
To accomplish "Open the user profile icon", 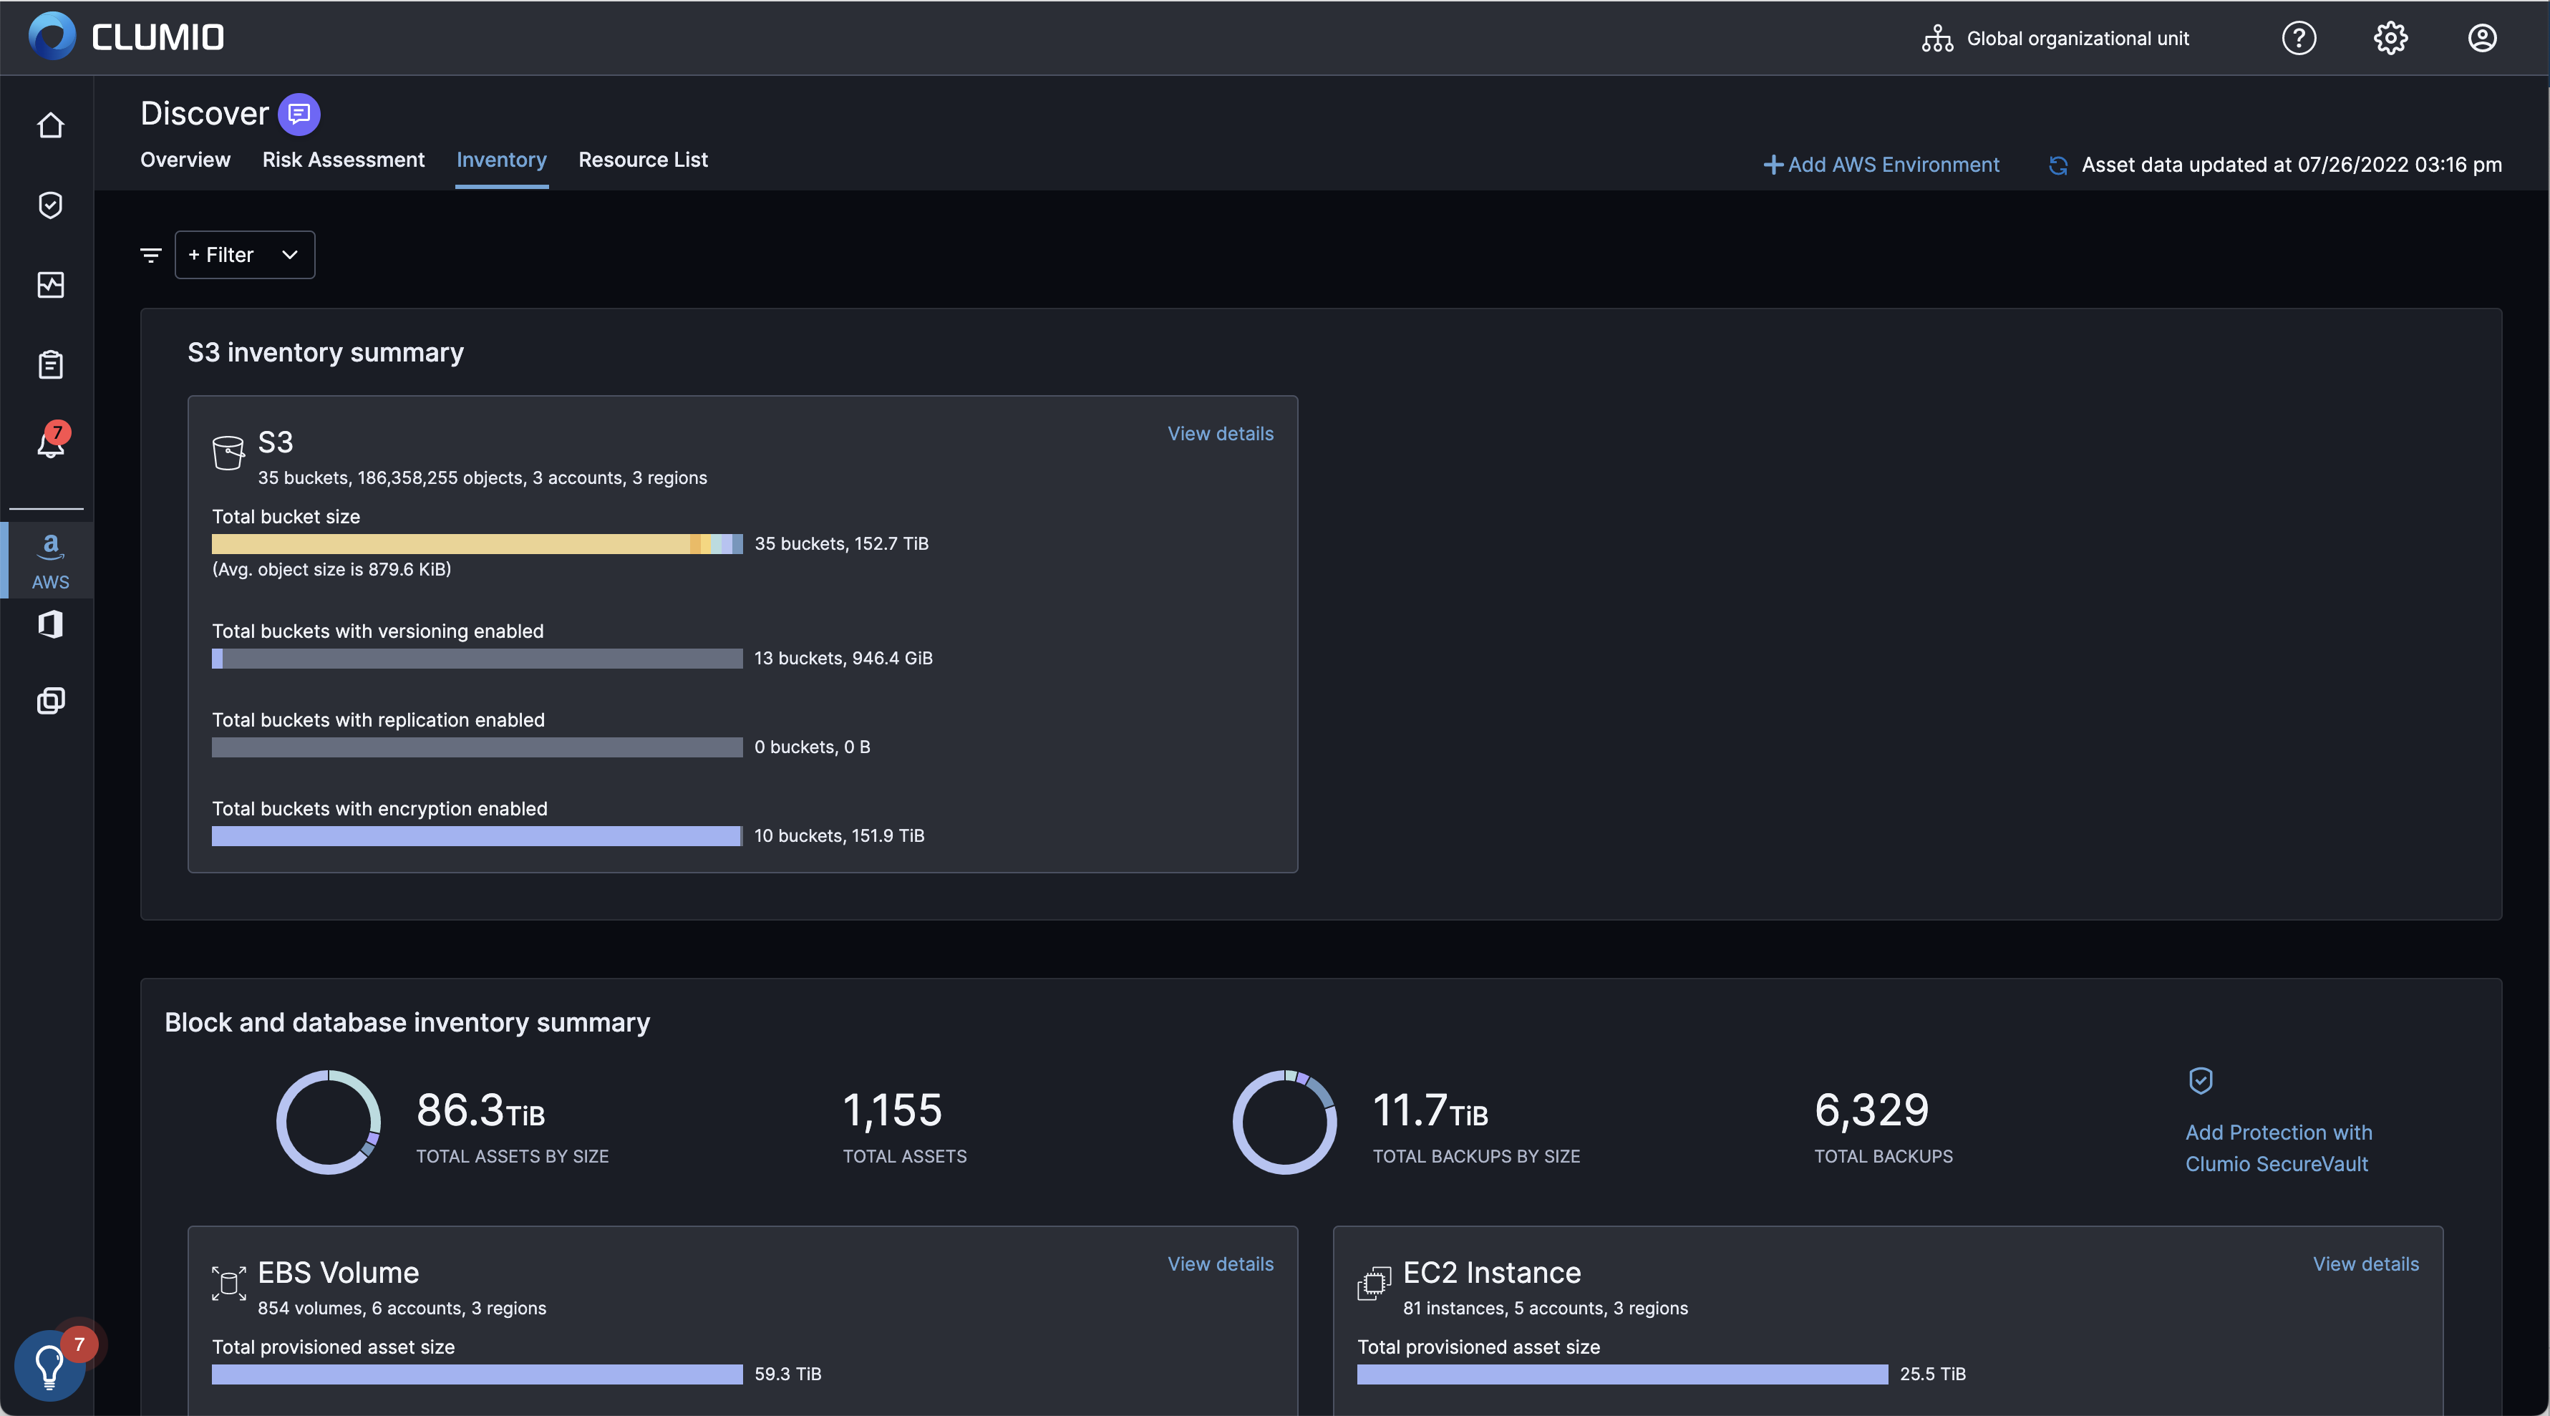I will (x=2482, y=38).
